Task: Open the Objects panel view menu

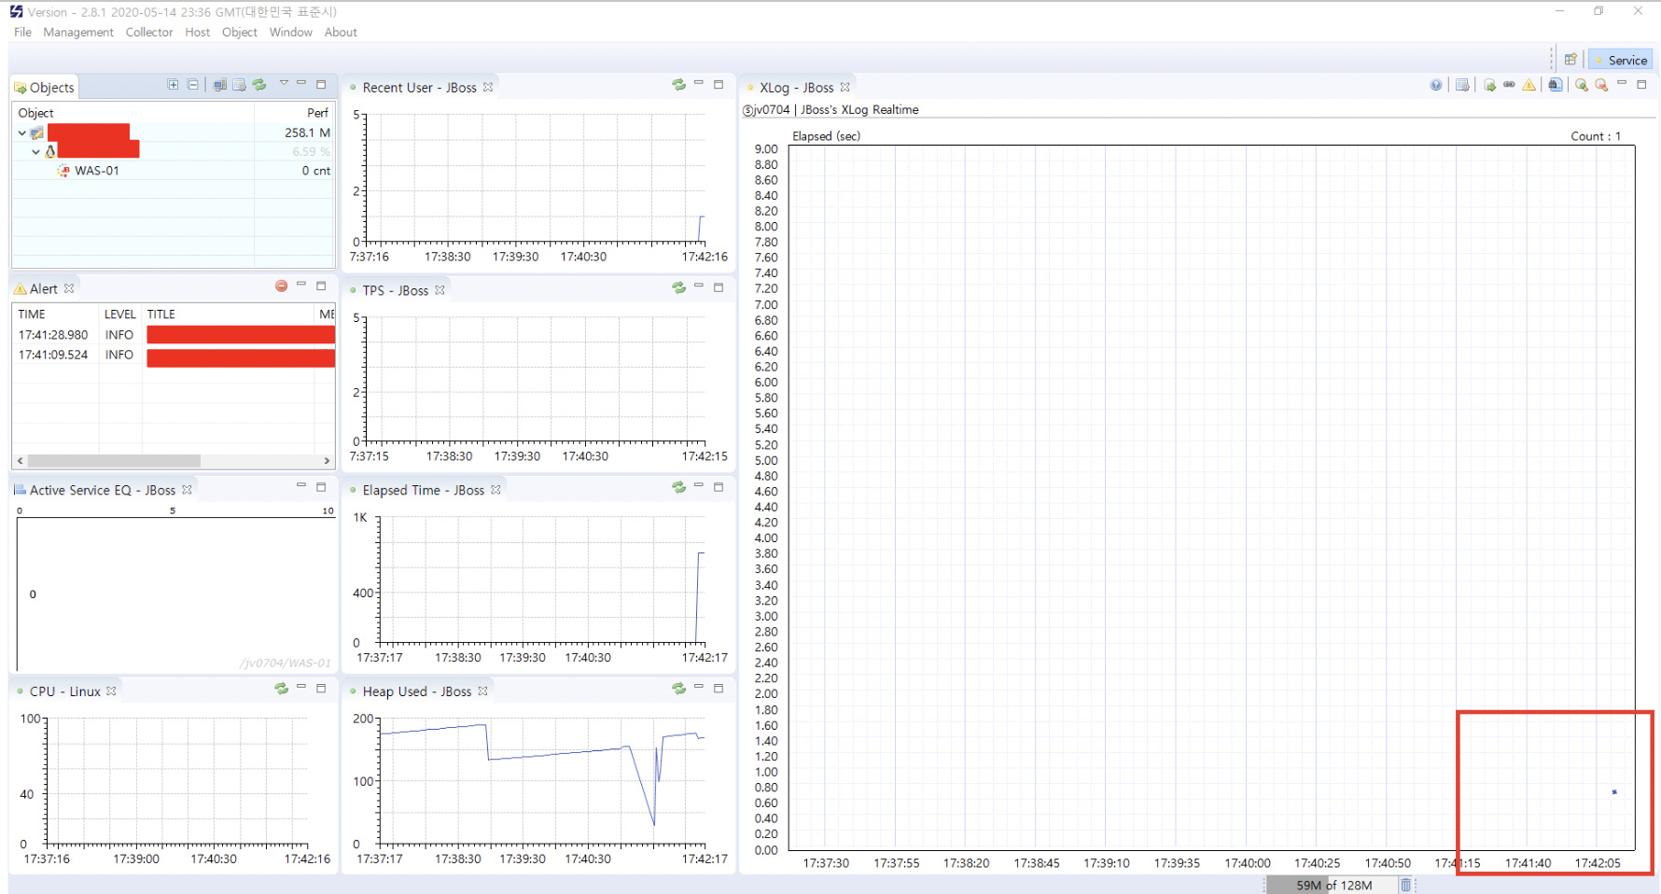Action: [x=284, y=83]
